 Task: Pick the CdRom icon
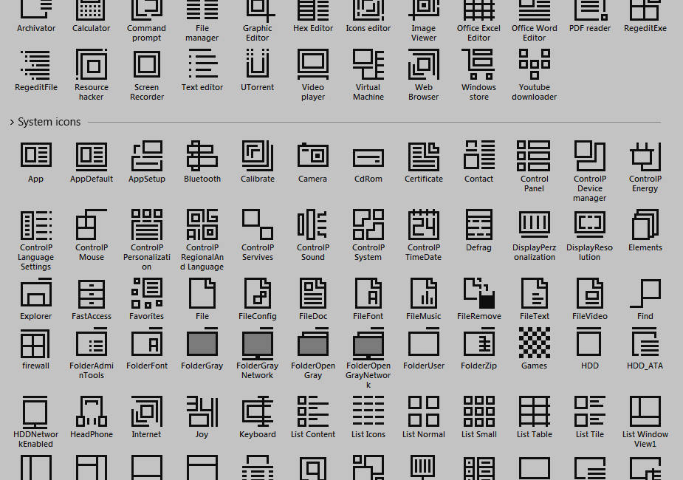[x=368, y=158]
